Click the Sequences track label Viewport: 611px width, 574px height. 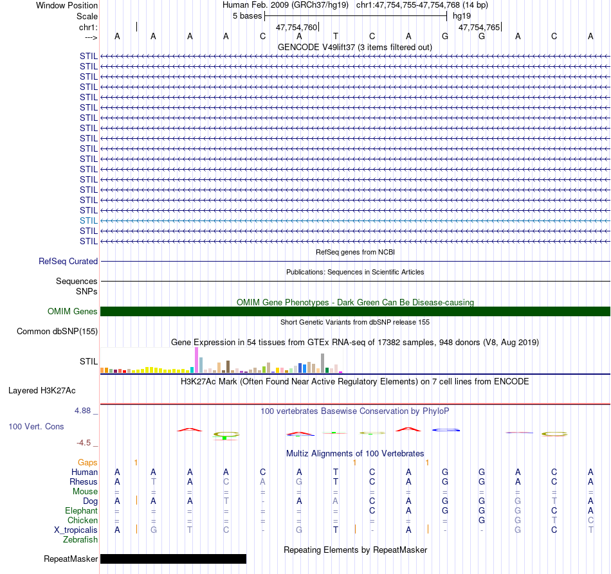(77, 281)
